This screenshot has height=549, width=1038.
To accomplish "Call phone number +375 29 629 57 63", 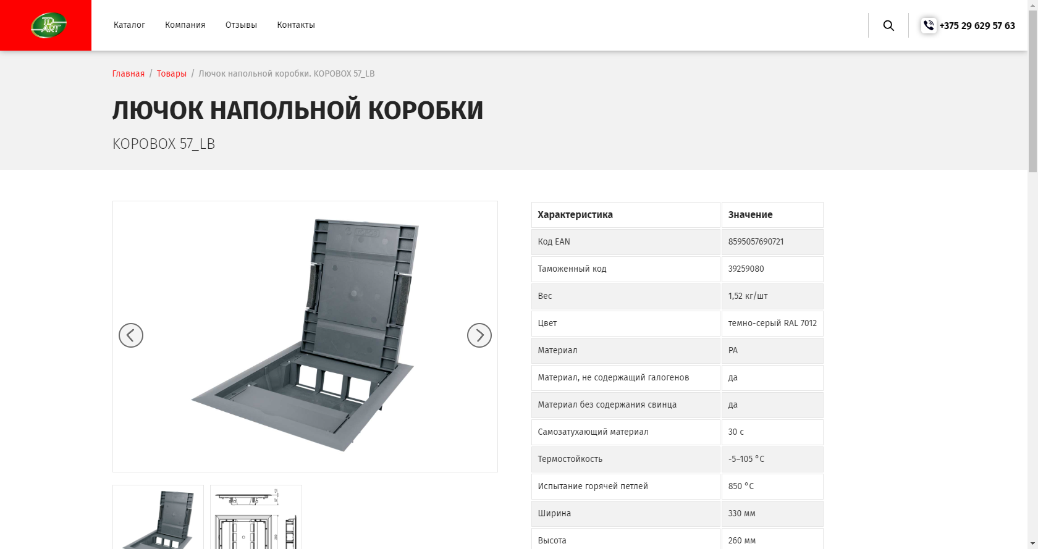I will point(977,25).
